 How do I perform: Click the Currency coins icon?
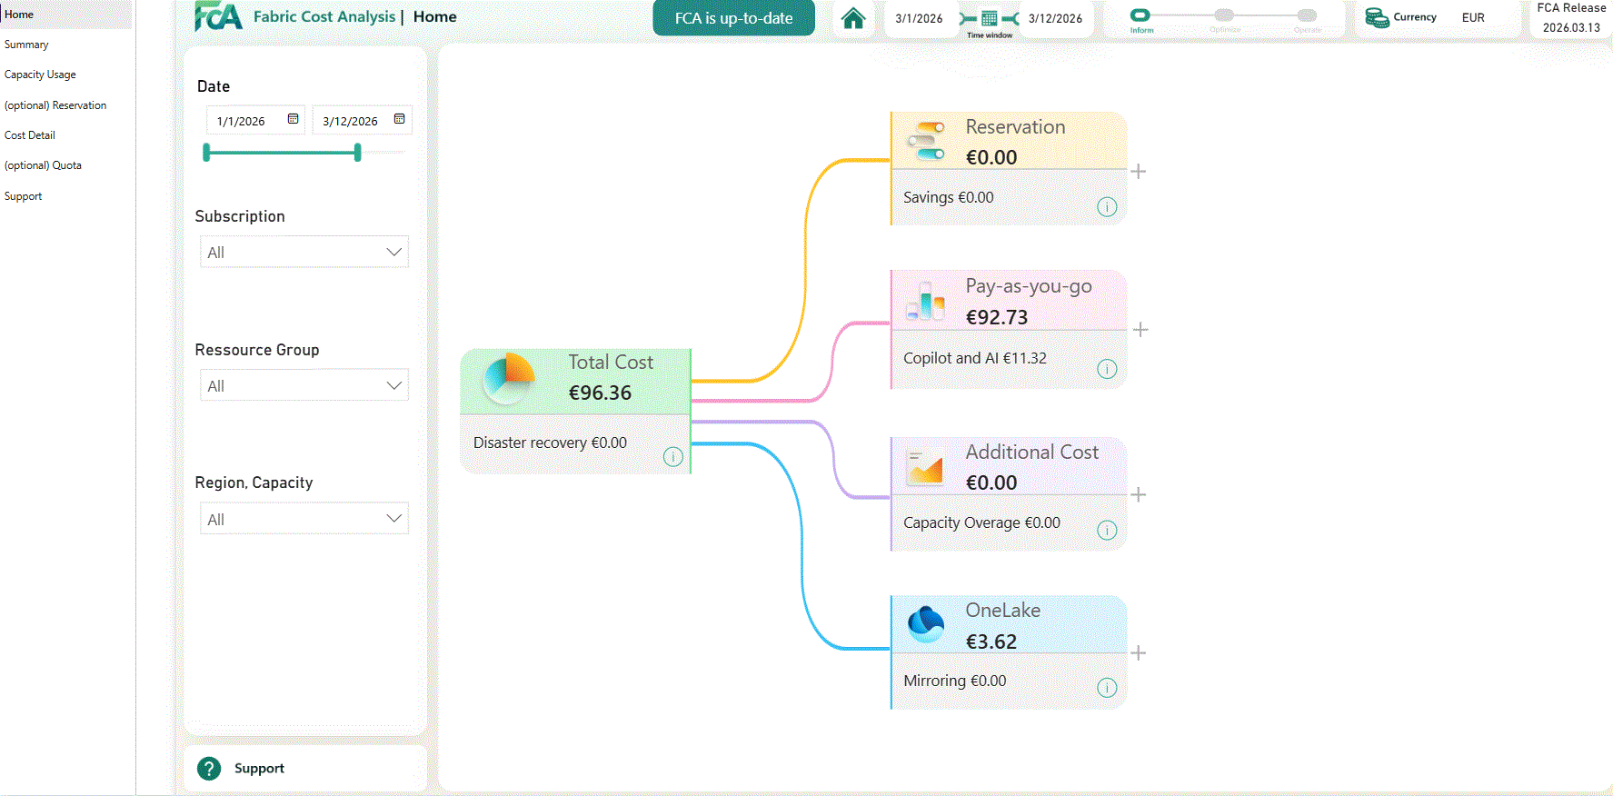point(1377,17)
